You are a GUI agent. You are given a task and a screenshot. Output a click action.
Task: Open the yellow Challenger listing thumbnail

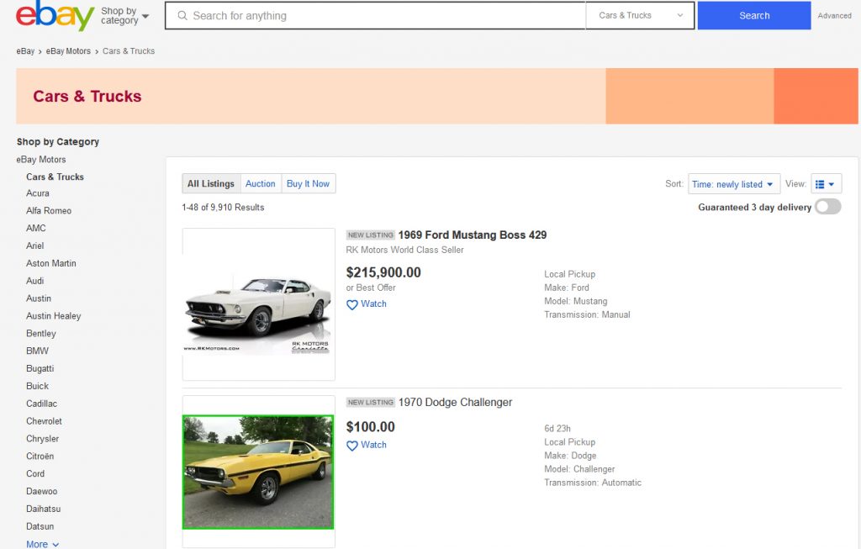[258, 472]
